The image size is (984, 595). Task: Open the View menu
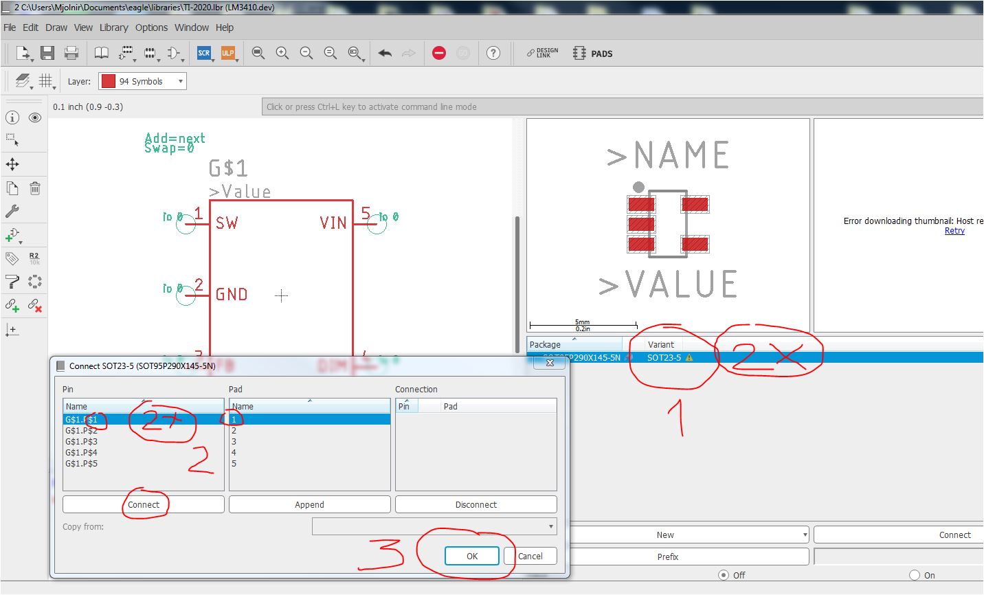click(83, 27)
